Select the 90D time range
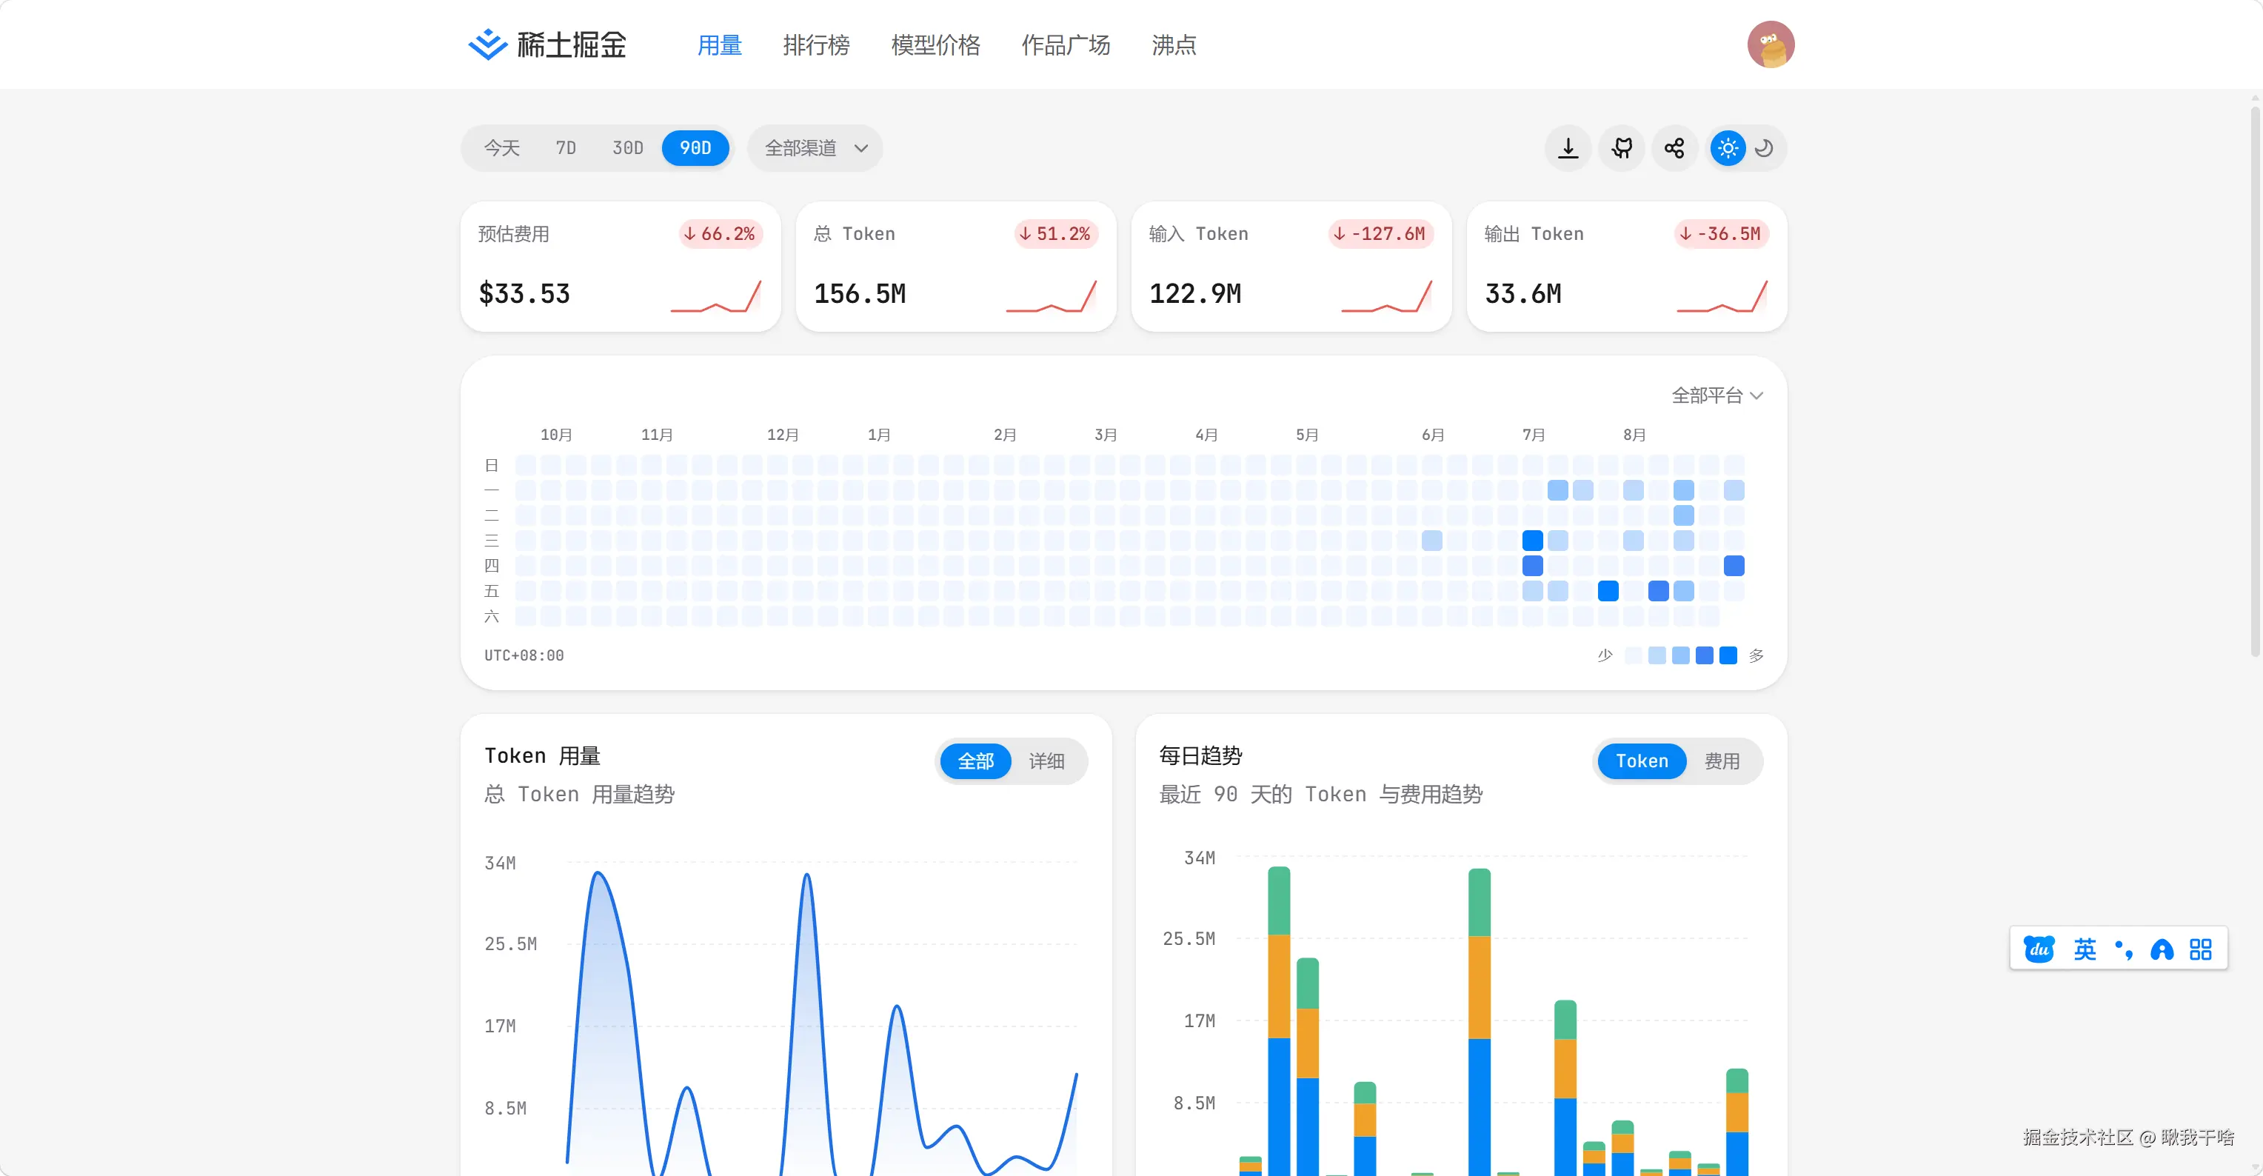This screenshot has width=2263, height=1176. point(695,147)
